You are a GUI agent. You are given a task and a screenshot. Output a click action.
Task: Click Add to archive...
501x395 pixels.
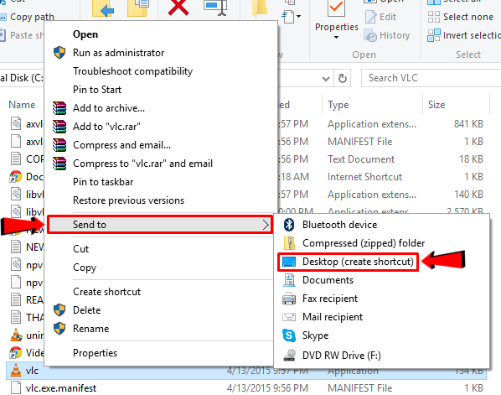(x=109, y=108)
